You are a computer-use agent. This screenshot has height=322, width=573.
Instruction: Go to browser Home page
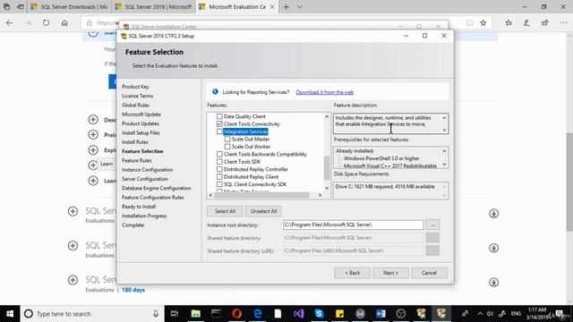coord(64,22)
